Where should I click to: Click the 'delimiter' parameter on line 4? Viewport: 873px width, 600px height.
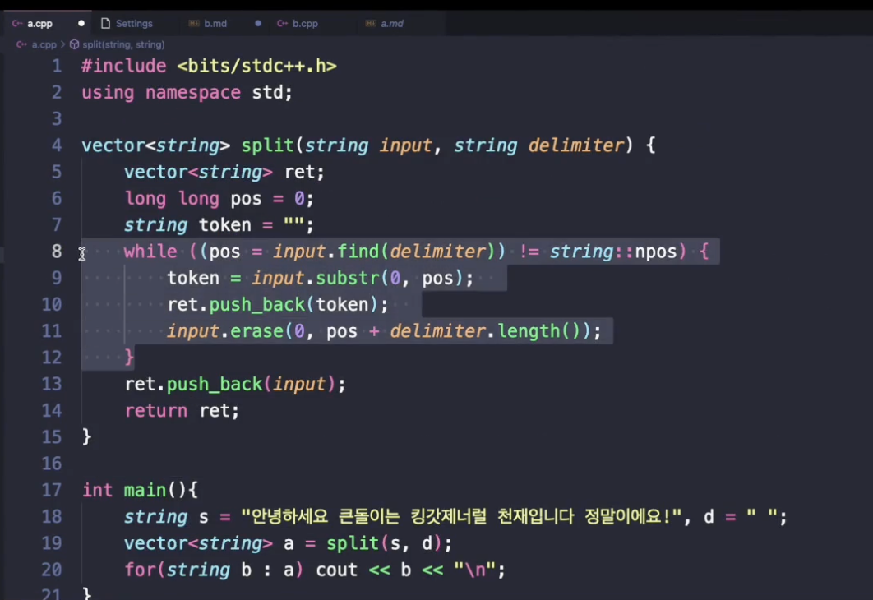click(x=575, y=145)
